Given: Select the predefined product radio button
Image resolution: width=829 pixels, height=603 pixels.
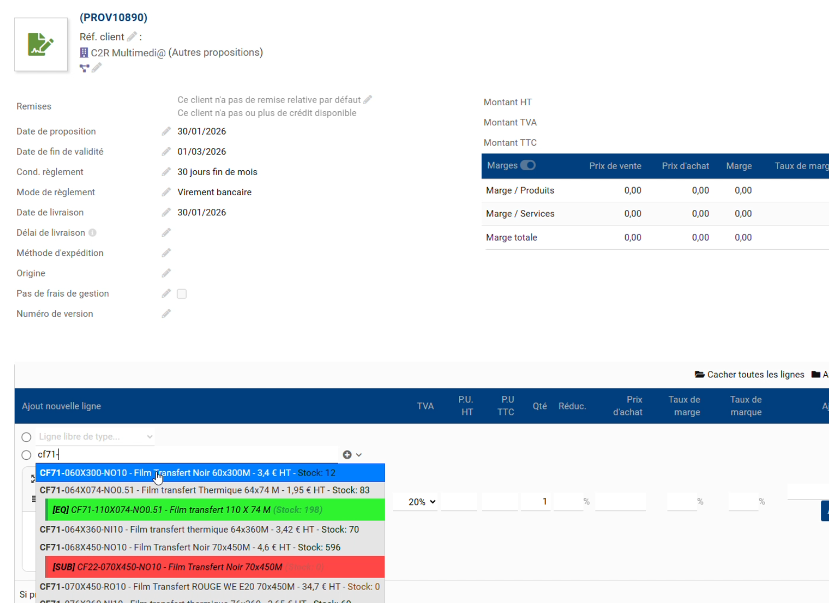Looking at the screenshot, I should point(26,455).
